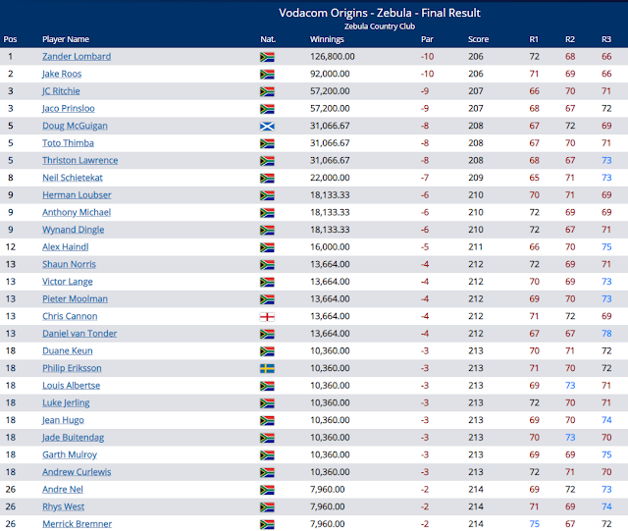
Task: Open Wynand Dingle's player page
Action: pyautogui.click(x=74, y=230)
